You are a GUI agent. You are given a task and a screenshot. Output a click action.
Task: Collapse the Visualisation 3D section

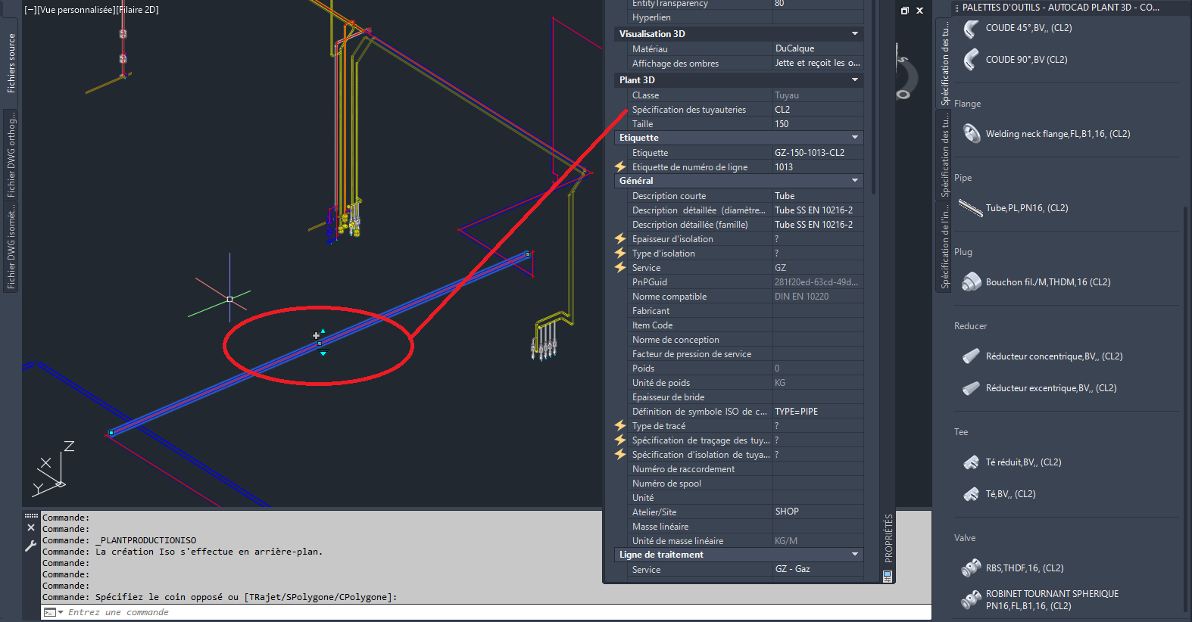pyautogui.click(x=855, y=33)
